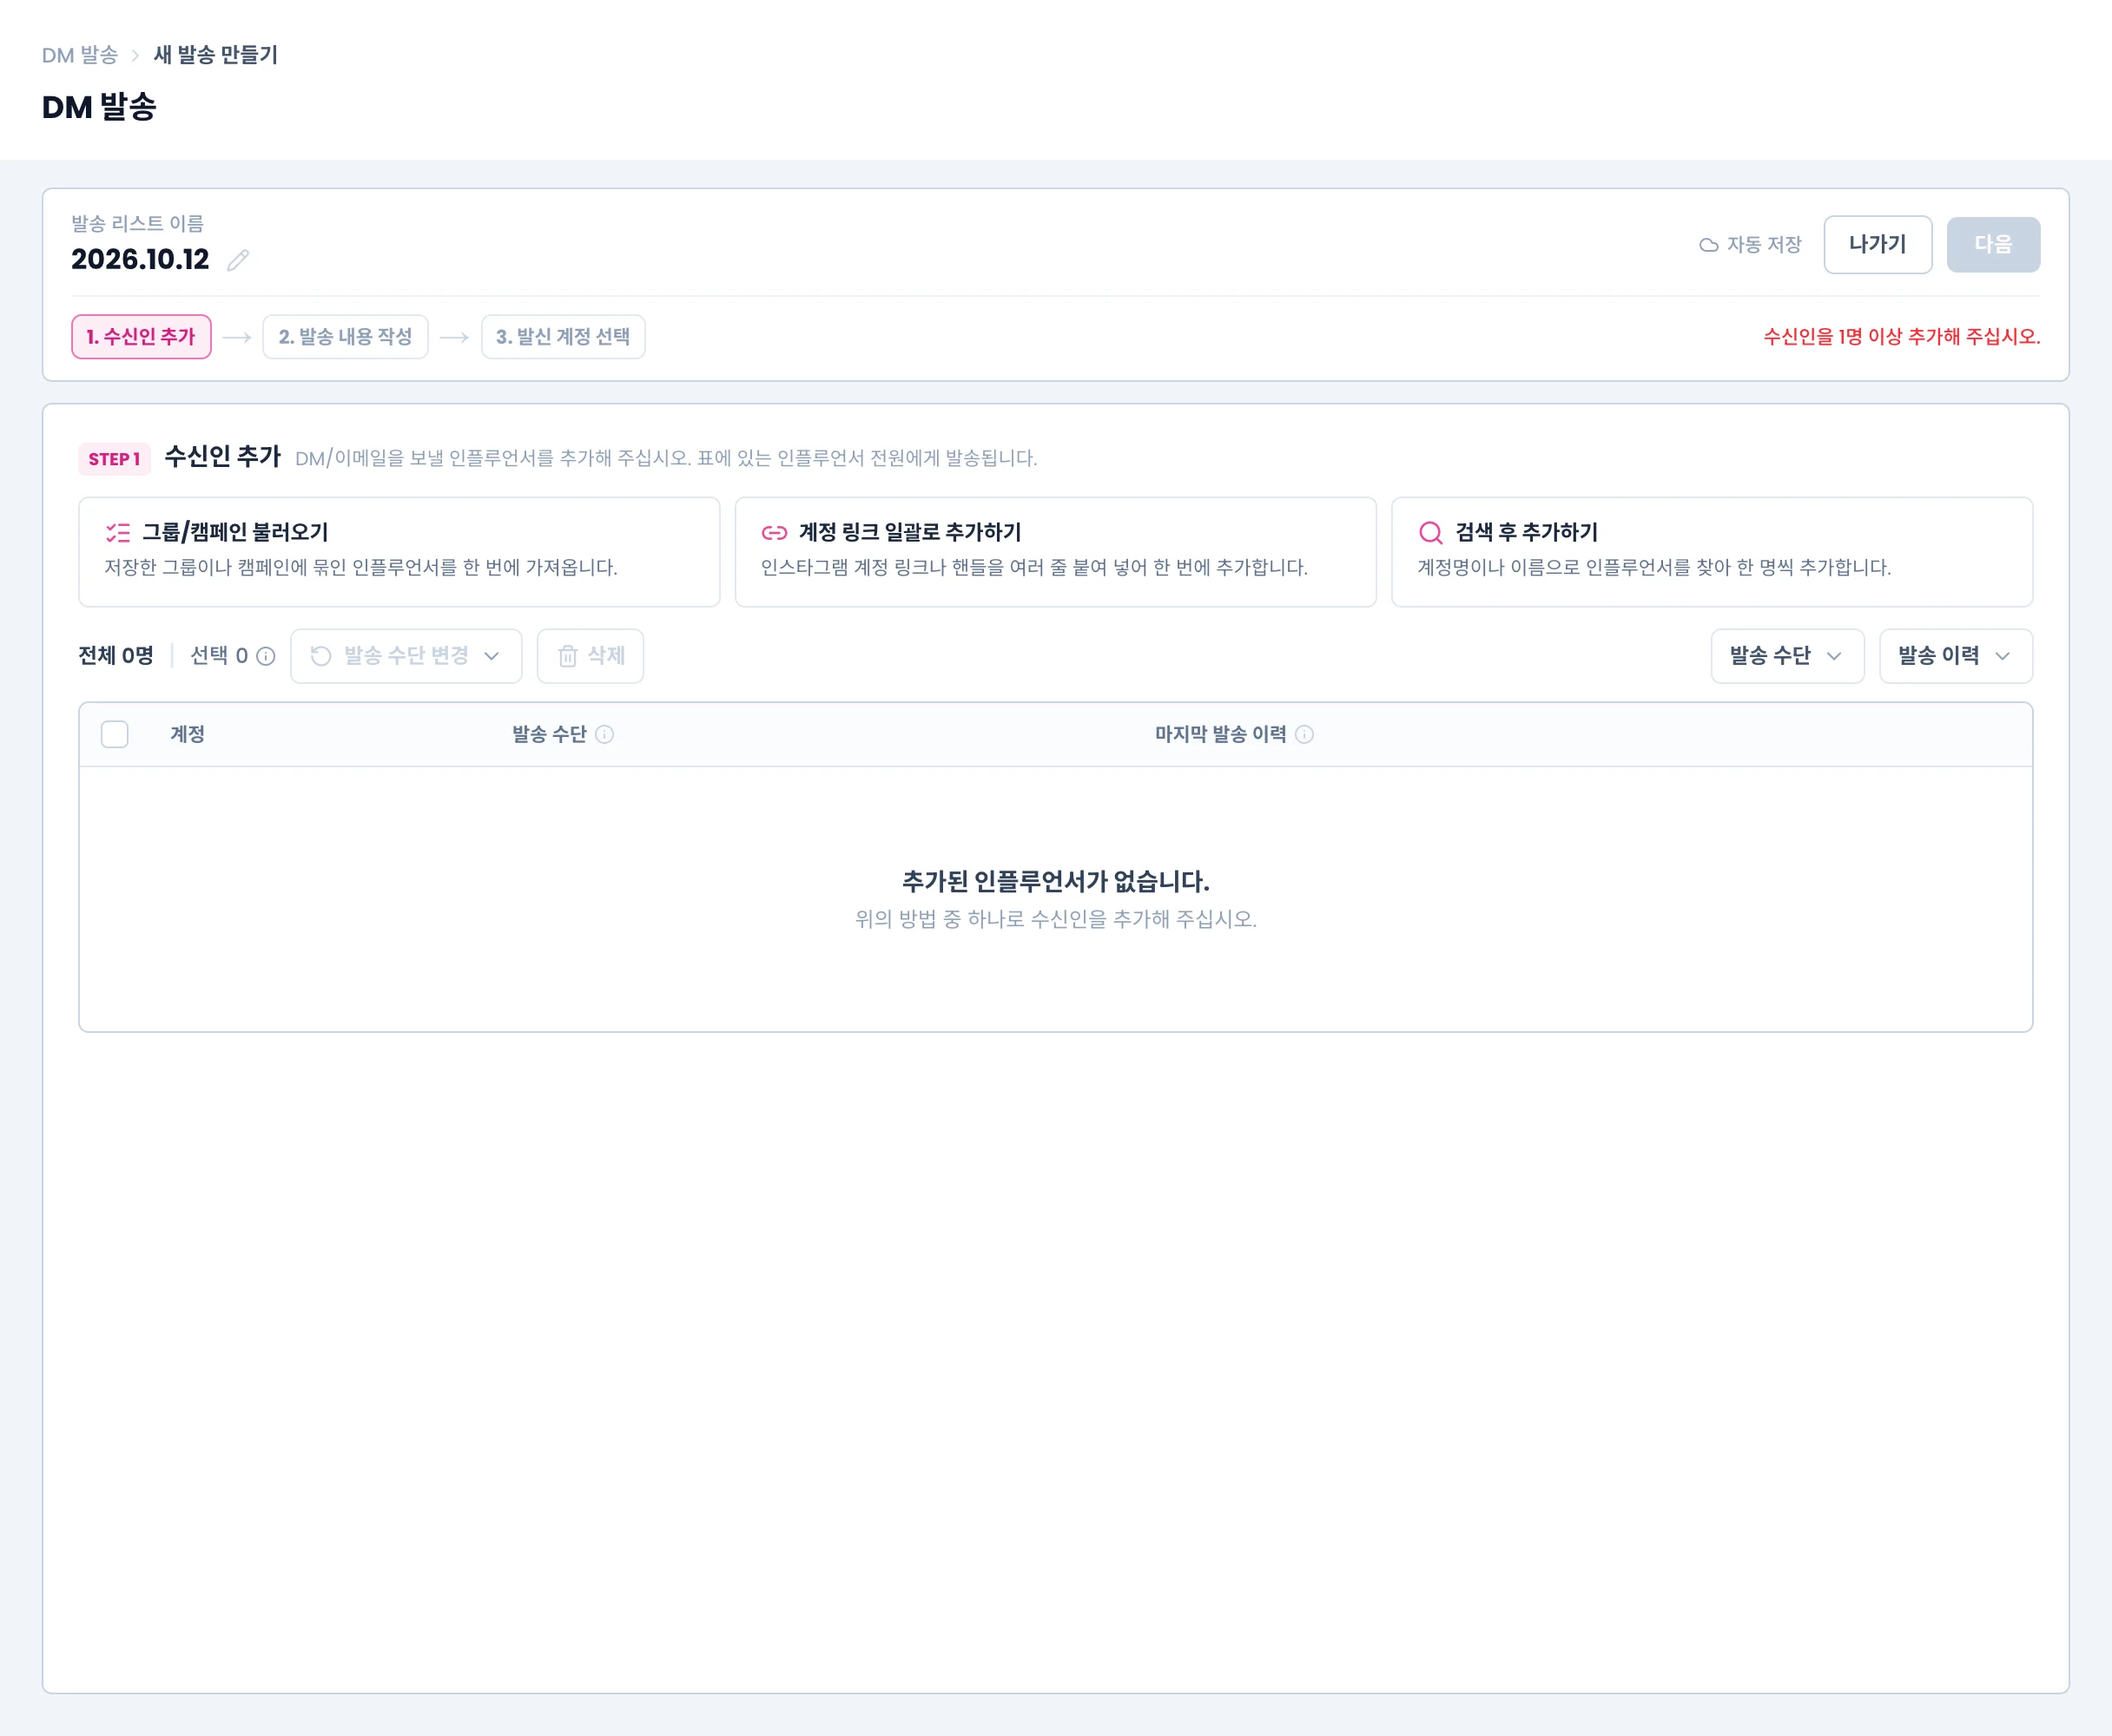Screen dimensions: 2112x1736
Task: Select step tab 2. 발송 내용 작성
Action: 345,337
